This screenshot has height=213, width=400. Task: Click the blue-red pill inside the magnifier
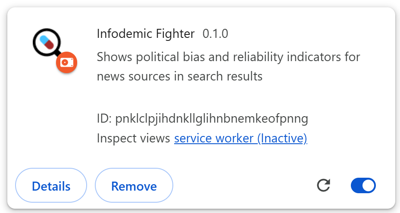coord(47,42)
